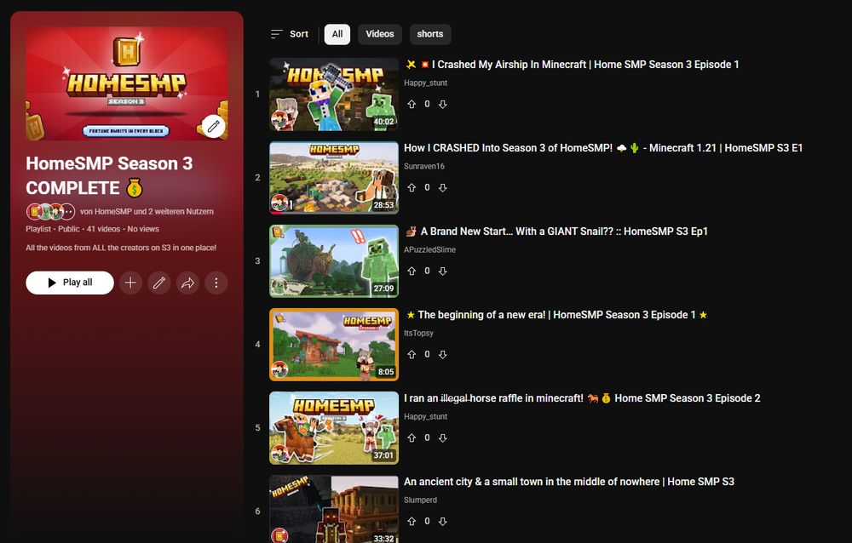
Task: Downvote the ancient city video
Action: (443, 521)
